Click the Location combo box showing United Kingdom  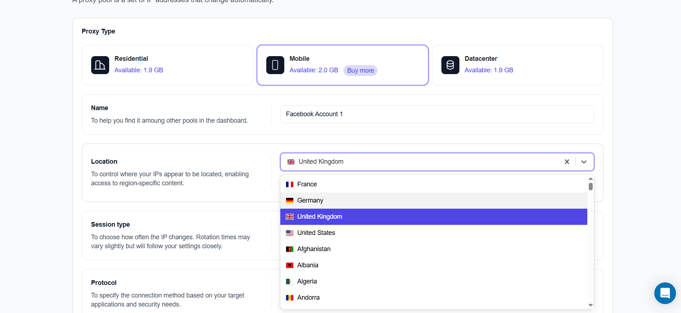pos(437,162)
